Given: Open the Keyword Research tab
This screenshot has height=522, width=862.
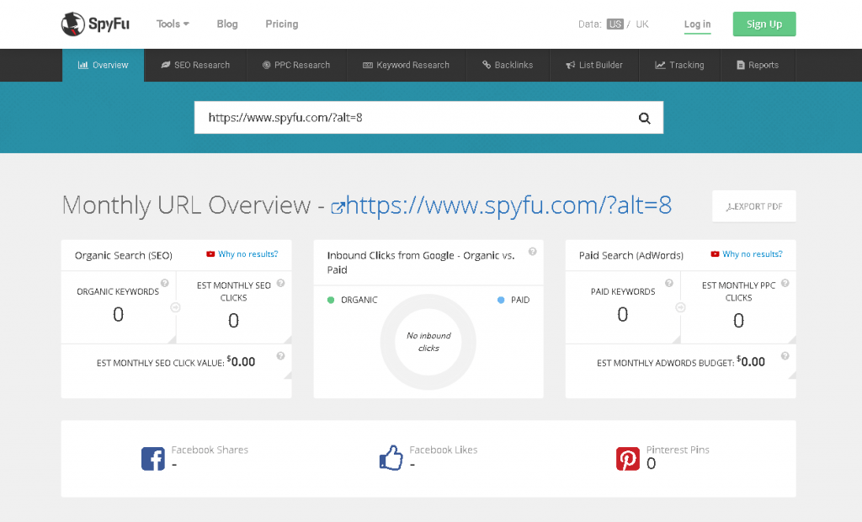Looking at the screenshot, I should [407, 65].
